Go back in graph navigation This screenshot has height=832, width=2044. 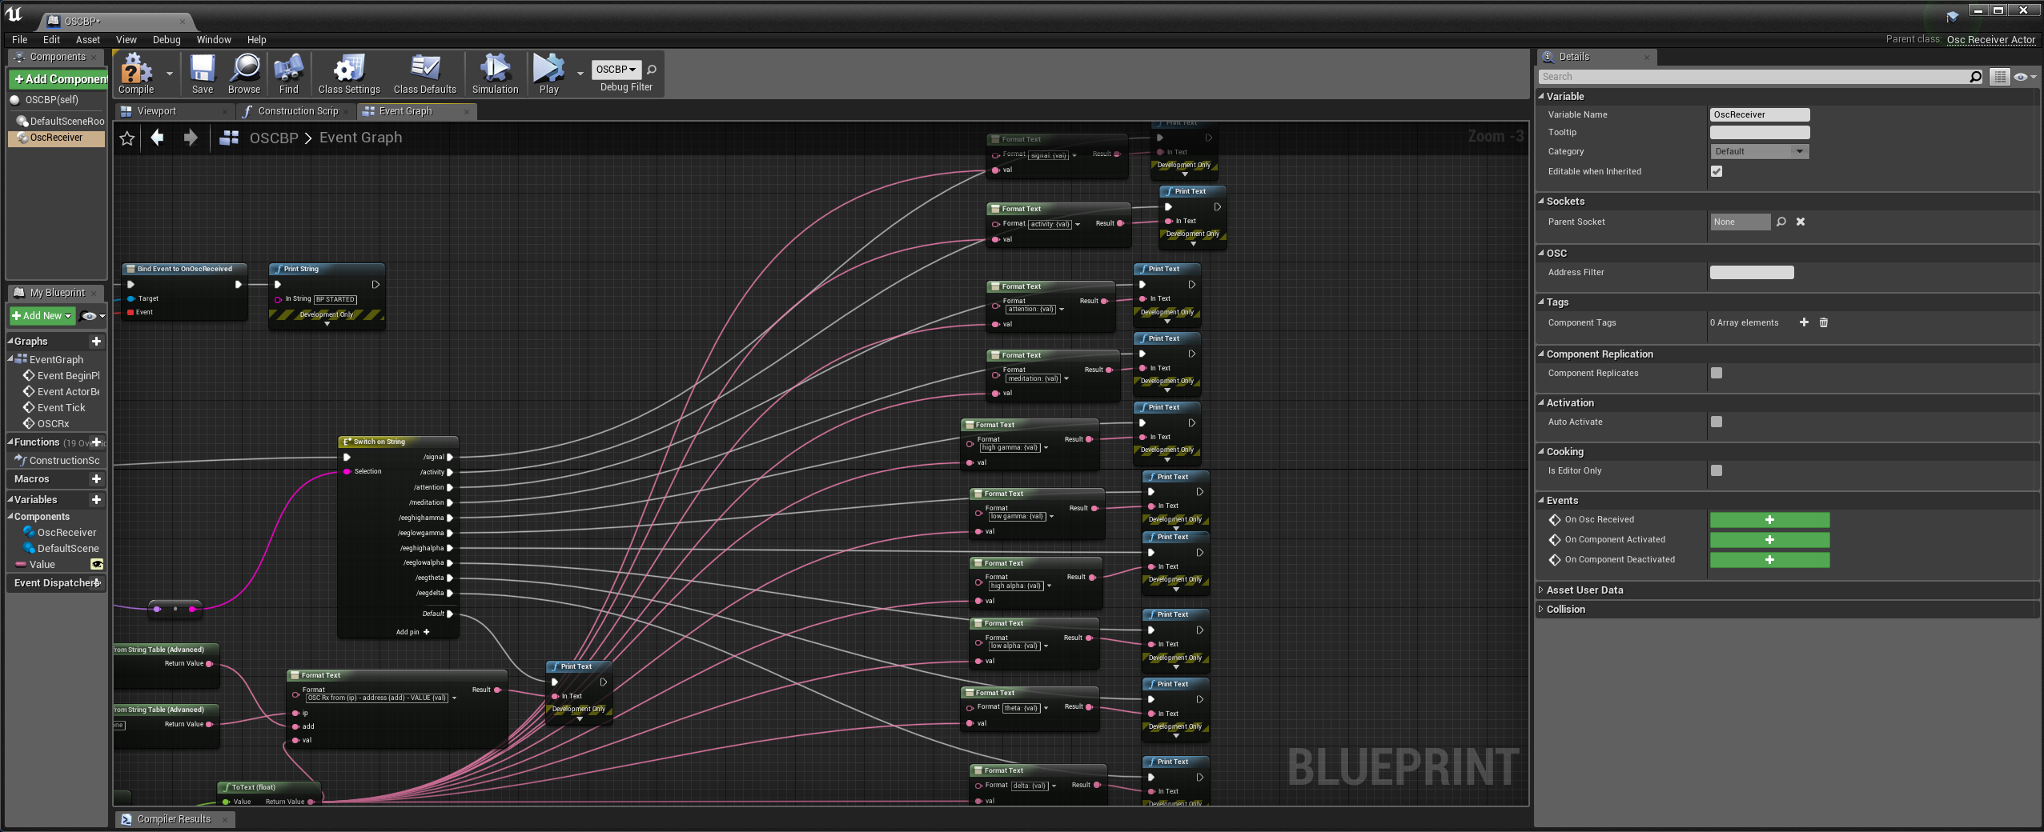(158, 138)
